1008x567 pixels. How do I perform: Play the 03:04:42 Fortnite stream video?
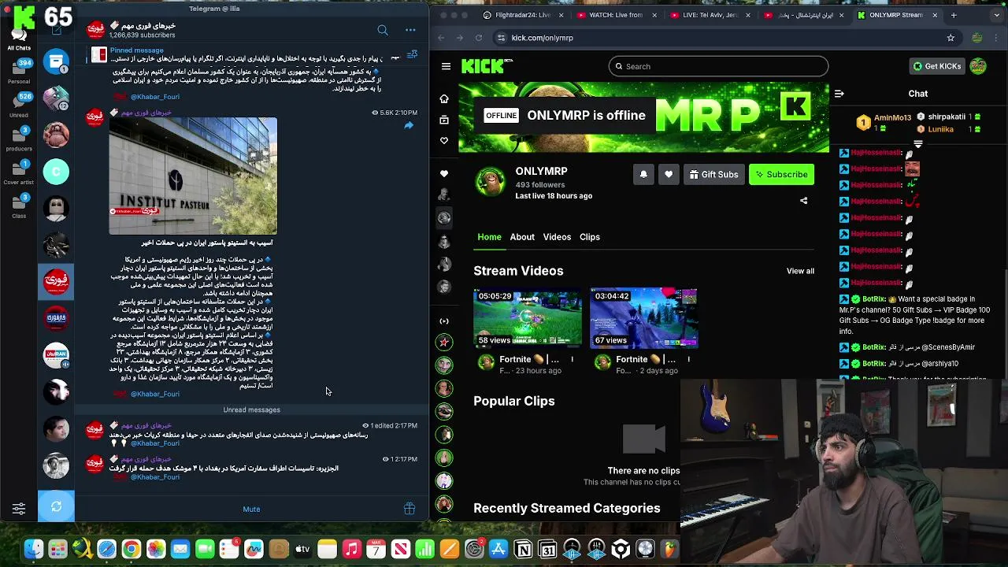tap(643, 319)
